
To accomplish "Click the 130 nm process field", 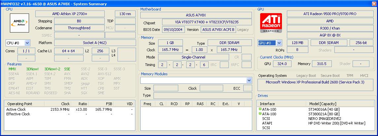I will pos(125,14).
